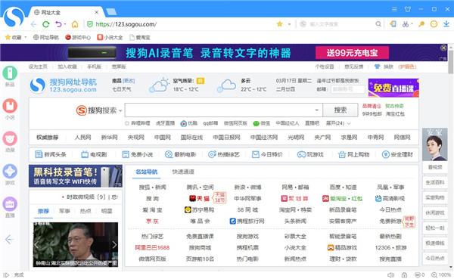Open the browser skin (shirt) icon

point(408,9)
